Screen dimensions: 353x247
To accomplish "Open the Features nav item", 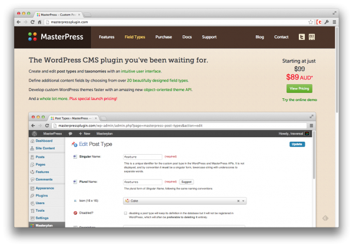I will 106,37.
